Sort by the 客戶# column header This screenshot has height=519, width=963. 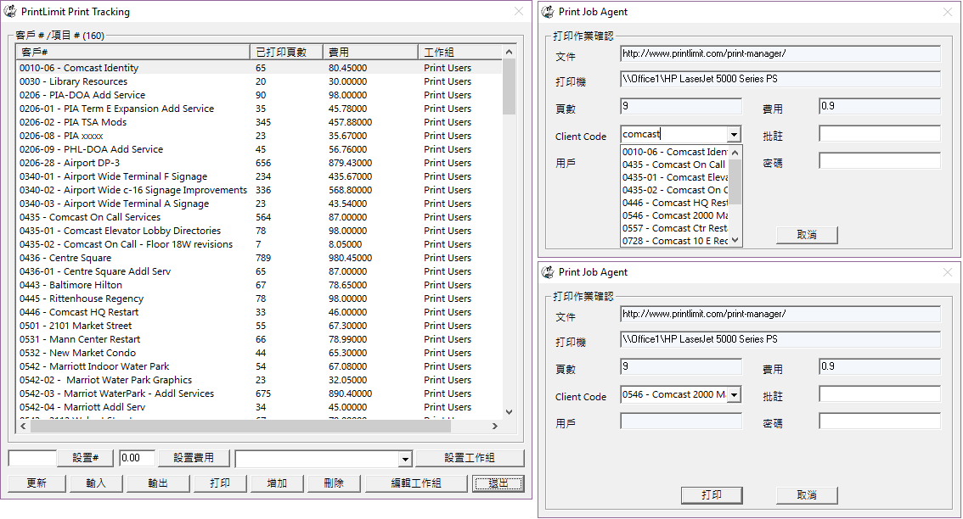[x=132, y=52]
